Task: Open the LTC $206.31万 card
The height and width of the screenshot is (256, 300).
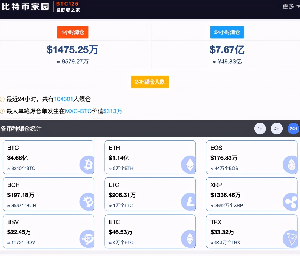Action: 150,194
